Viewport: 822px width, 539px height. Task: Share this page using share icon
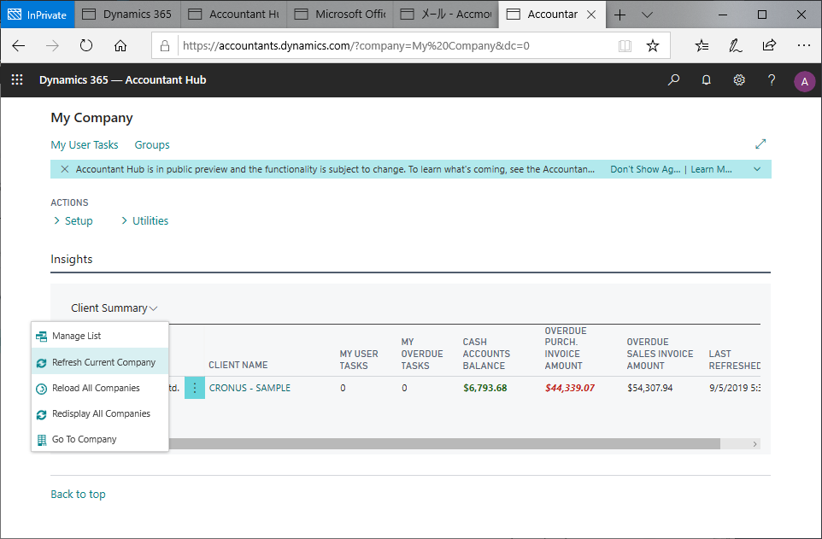coord(769,45)
